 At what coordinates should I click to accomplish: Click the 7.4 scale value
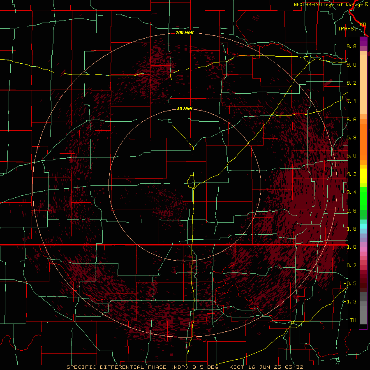[x=351, y=101]
